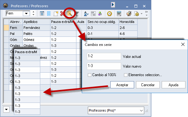This screenshot has width=188, height=117.
Task: Step to next teacher with spinner arrows
Action: (34, 14)
